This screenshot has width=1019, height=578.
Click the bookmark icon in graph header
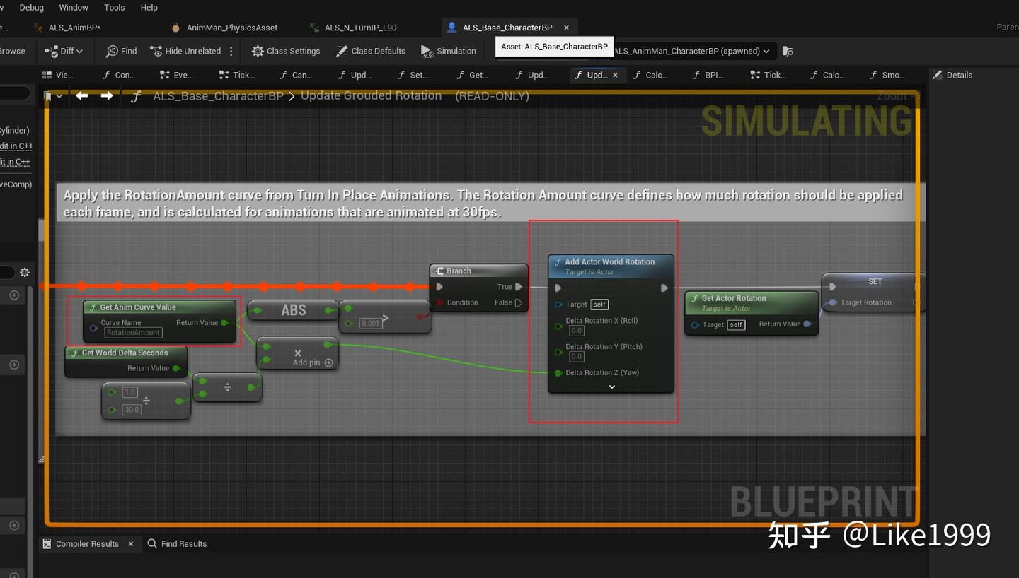(x=48, y=96)
